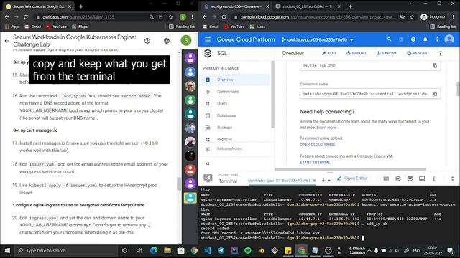Open File Explorer from taskbar
Viewport: 460px width, 258px height.
[x=167, y=250]
